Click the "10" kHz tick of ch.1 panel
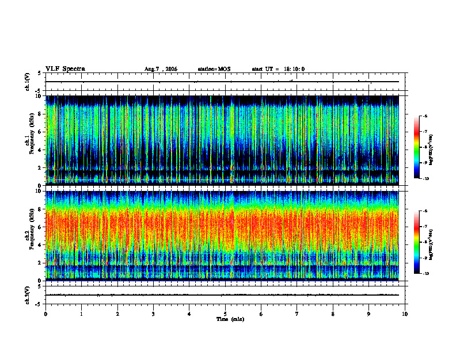This screenshot has height=352, width=456. point(39,96)
